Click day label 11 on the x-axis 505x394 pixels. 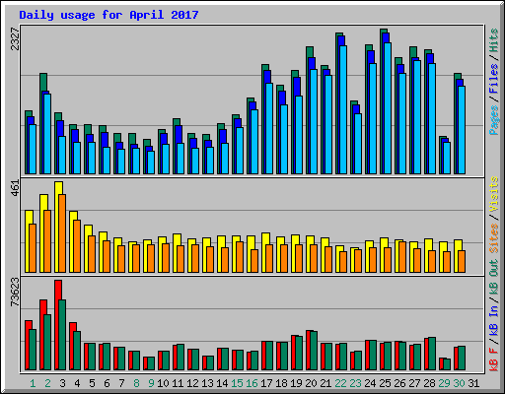pyautogui.click(x=178, y=383)
